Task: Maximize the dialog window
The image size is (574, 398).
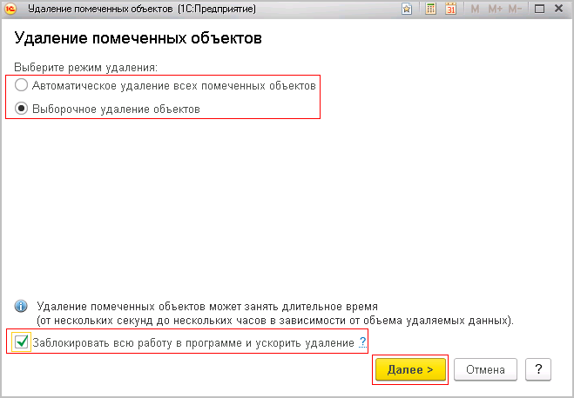Action: 539,9
